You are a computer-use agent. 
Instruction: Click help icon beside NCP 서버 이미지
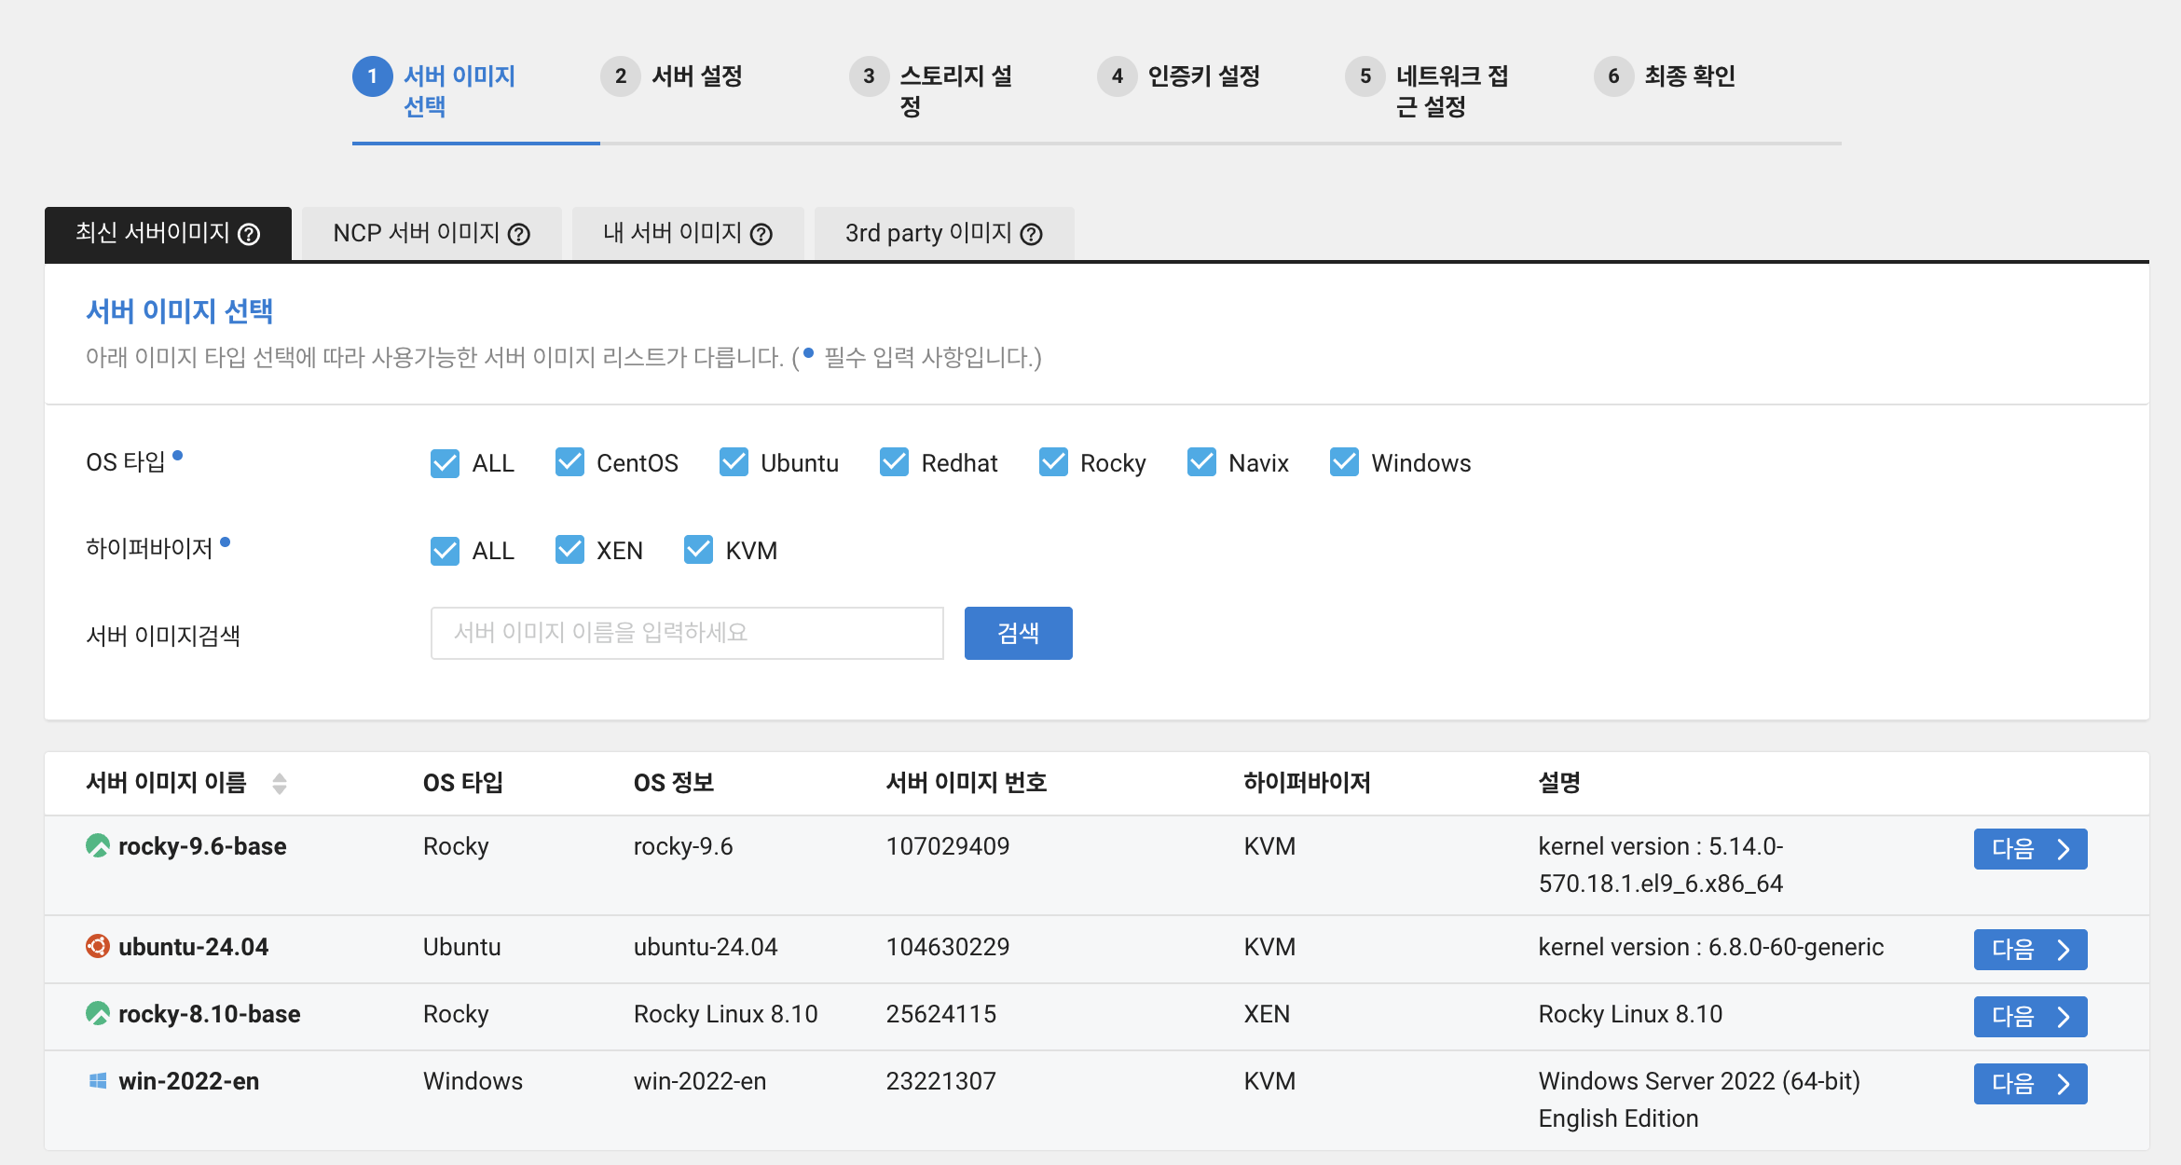(x=519, y=234)
